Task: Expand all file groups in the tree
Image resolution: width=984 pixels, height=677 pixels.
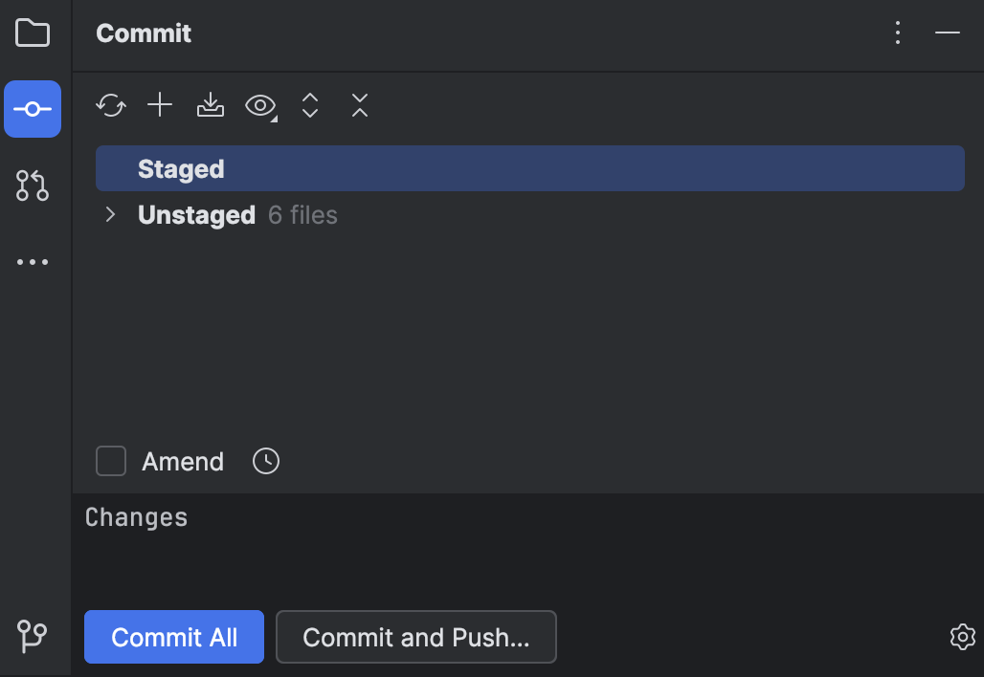Action: [309, 105]
